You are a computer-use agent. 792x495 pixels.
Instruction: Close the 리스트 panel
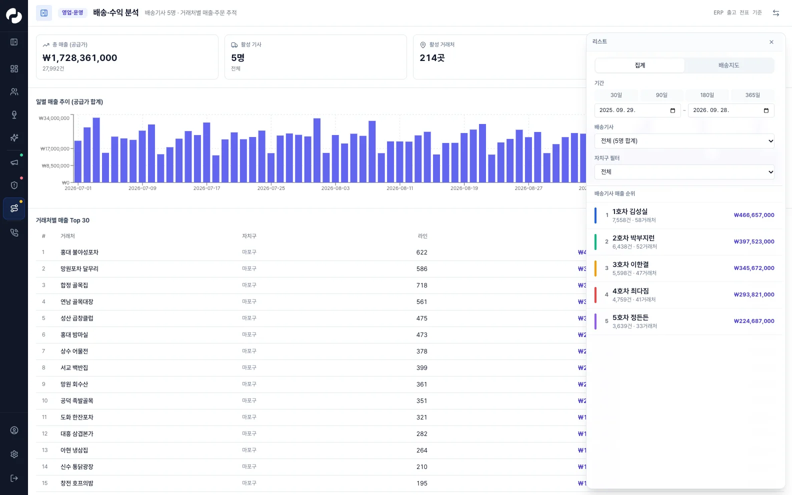(x=771, y=42)
